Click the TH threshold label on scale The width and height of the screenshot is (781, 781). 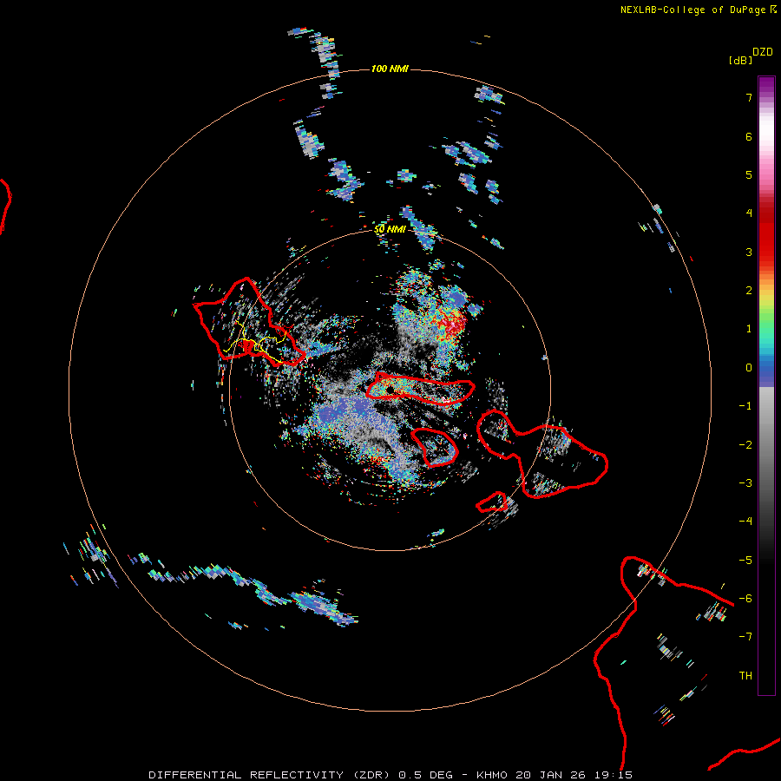745,676
